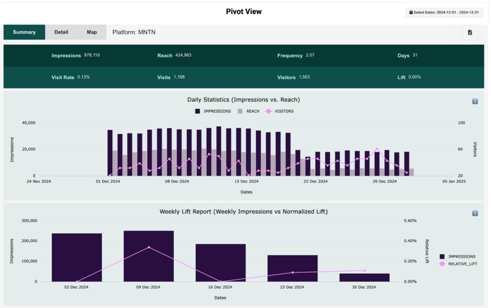The height and width of the screenshot is (308, 491).
Task: Click the Pivot View page title
Action: click(244, 11)
